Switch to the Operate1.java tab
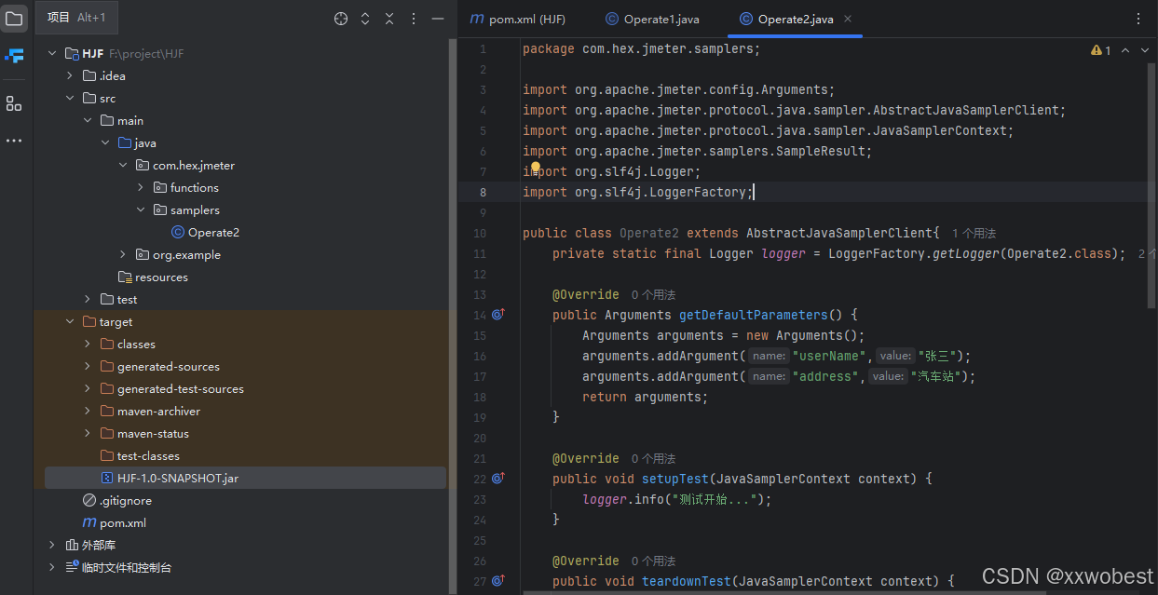 pyautogui.click(x=652, y=19)
